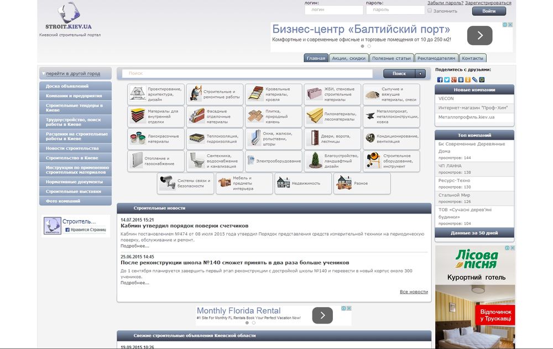Open Сантехника, водоснабжение category
The width and height of the screenshot is (553, 349).
[x=215, y=161]
